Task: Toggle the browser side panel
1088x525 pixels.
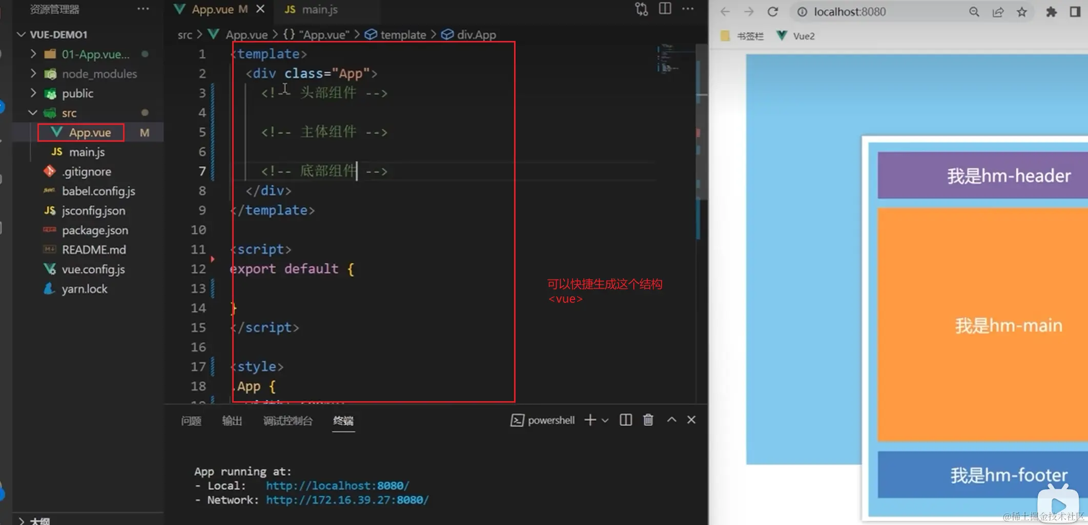Action: coord(1075,12)
